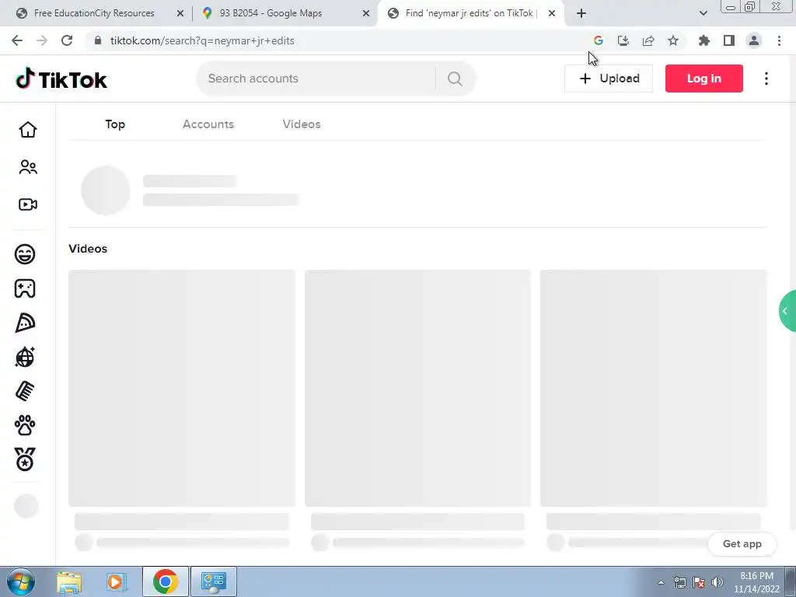
Task: Open the Windows Start menu
Action: point(21,581)
